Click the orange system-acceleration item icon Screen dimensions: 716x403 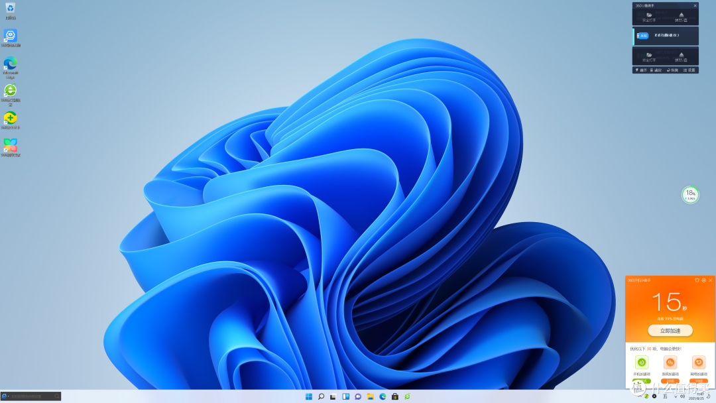670,363
